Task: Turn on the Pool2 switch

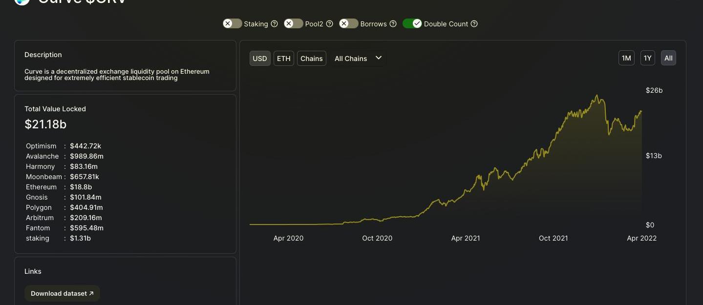Action: coord(294,23)
